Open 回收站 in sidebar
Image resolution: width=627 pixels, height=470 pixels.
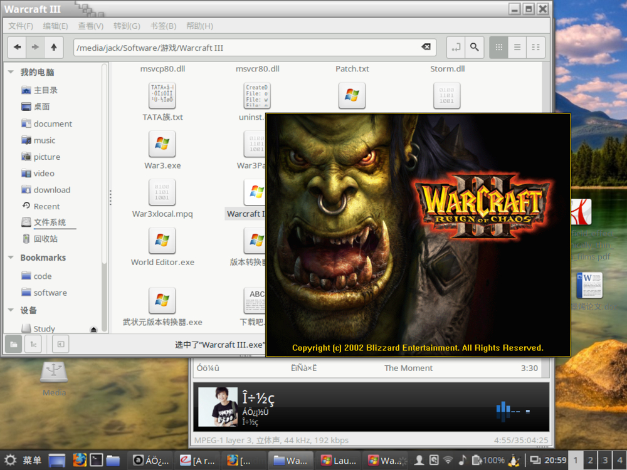pyautogui.click(x=39, y=239)
